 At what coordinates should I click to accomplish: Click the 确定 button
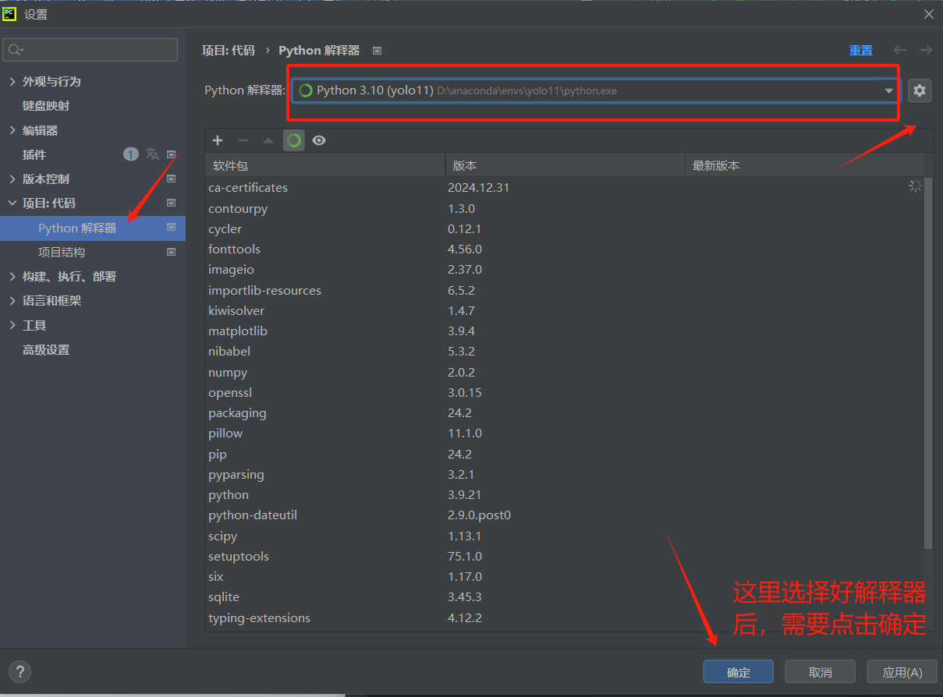tap(738, 672)
